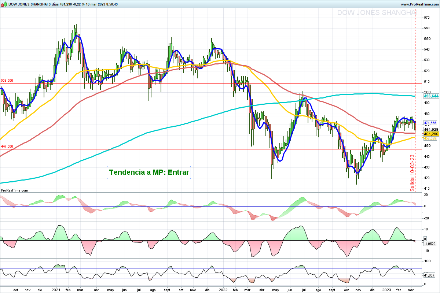Click the 'Salida 10-03-23' vertical line label

coord(412,173)
